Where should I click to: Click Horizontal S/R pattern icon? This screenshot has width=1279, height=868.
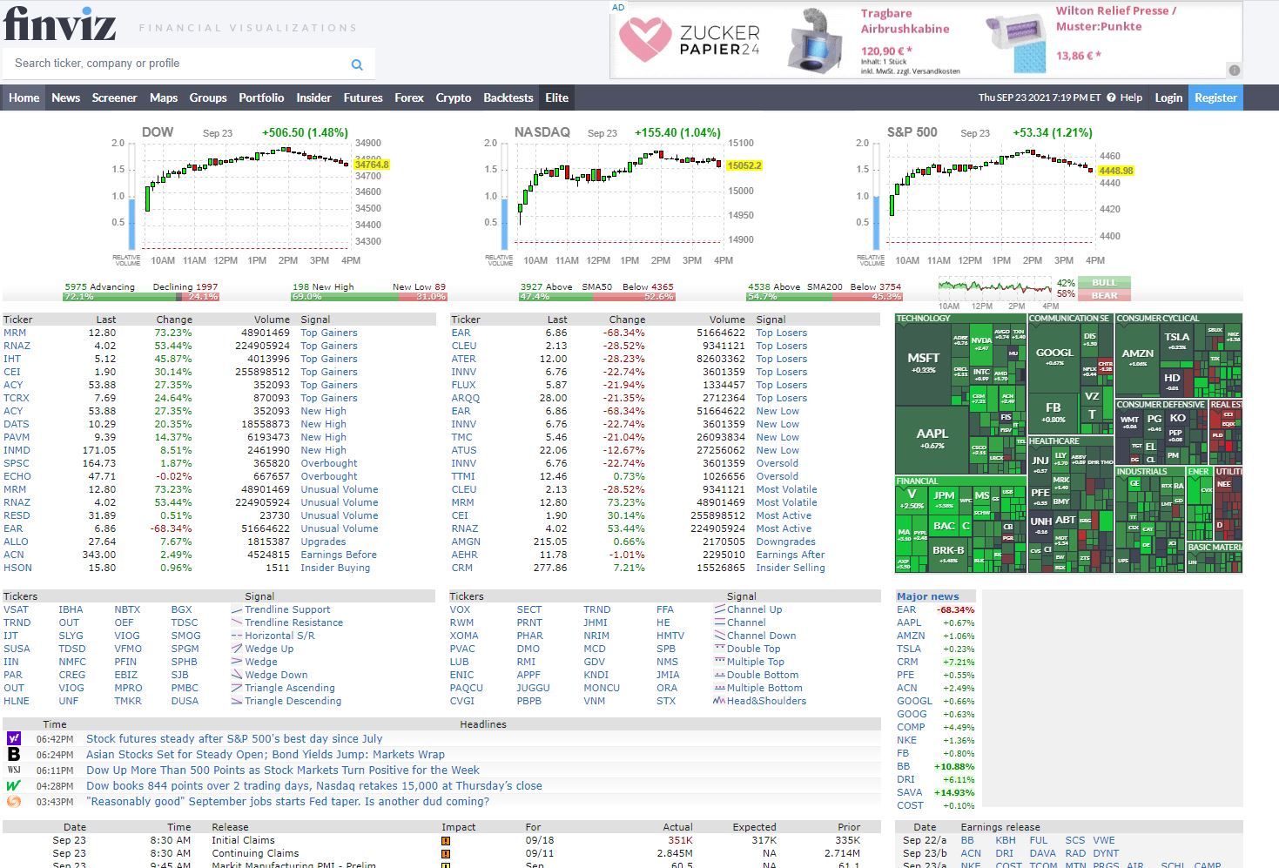click(x=237, y=636)
